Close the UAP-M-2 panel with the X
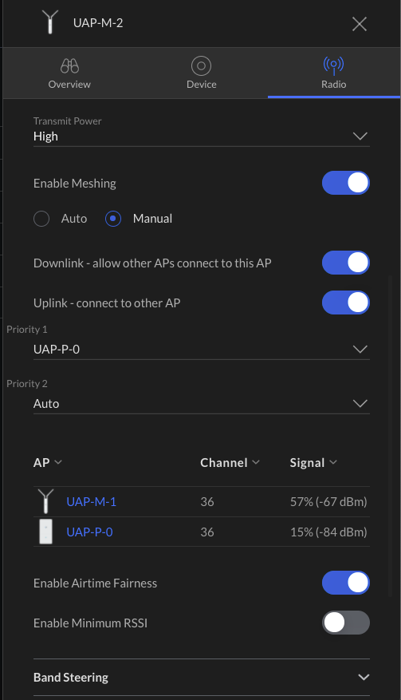The width and height of the screenshot is (401, 700). [x=359, y=24]
